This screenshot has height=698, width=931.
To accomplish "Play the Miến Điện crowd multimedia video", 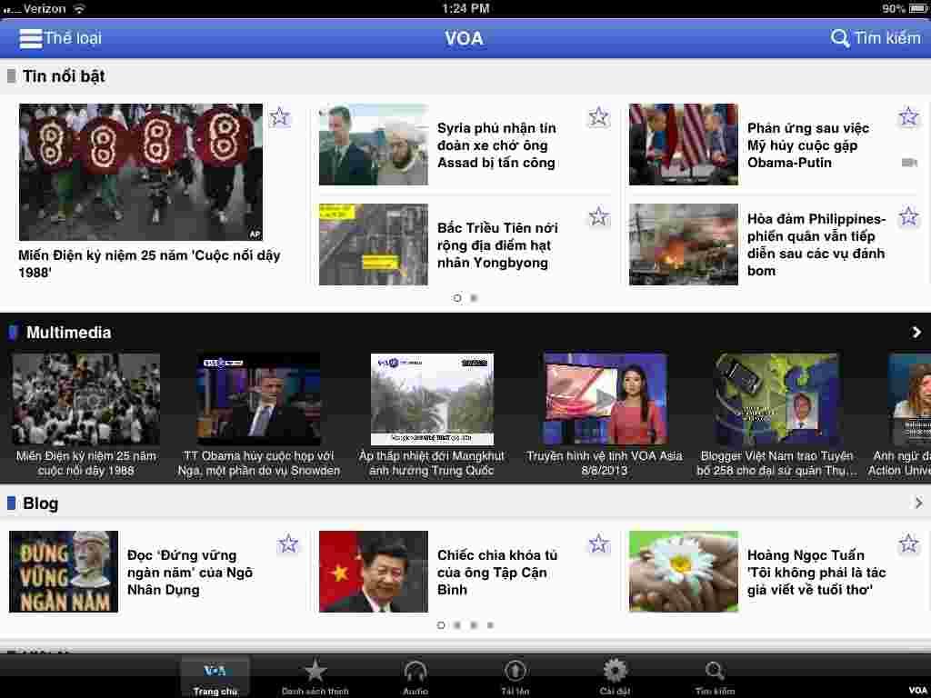I will pos(86,399).
